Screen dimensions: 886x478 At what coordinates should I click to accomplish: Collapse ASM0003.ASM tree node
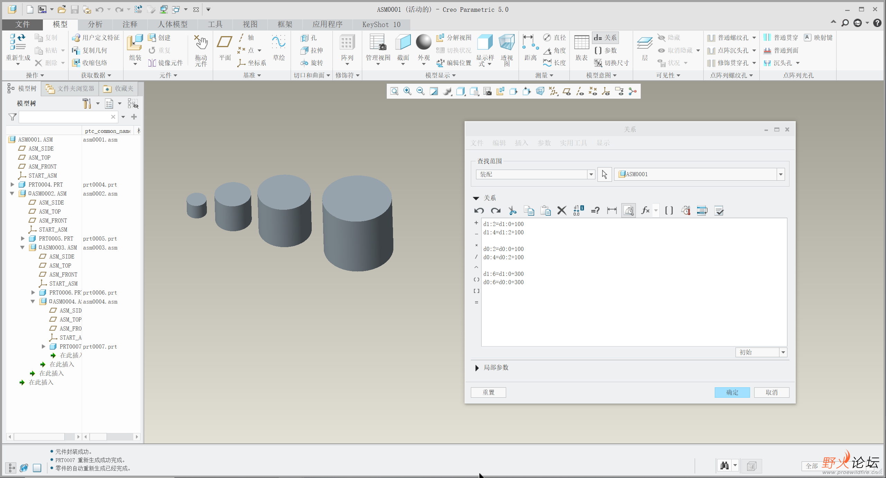pos(22,247)
